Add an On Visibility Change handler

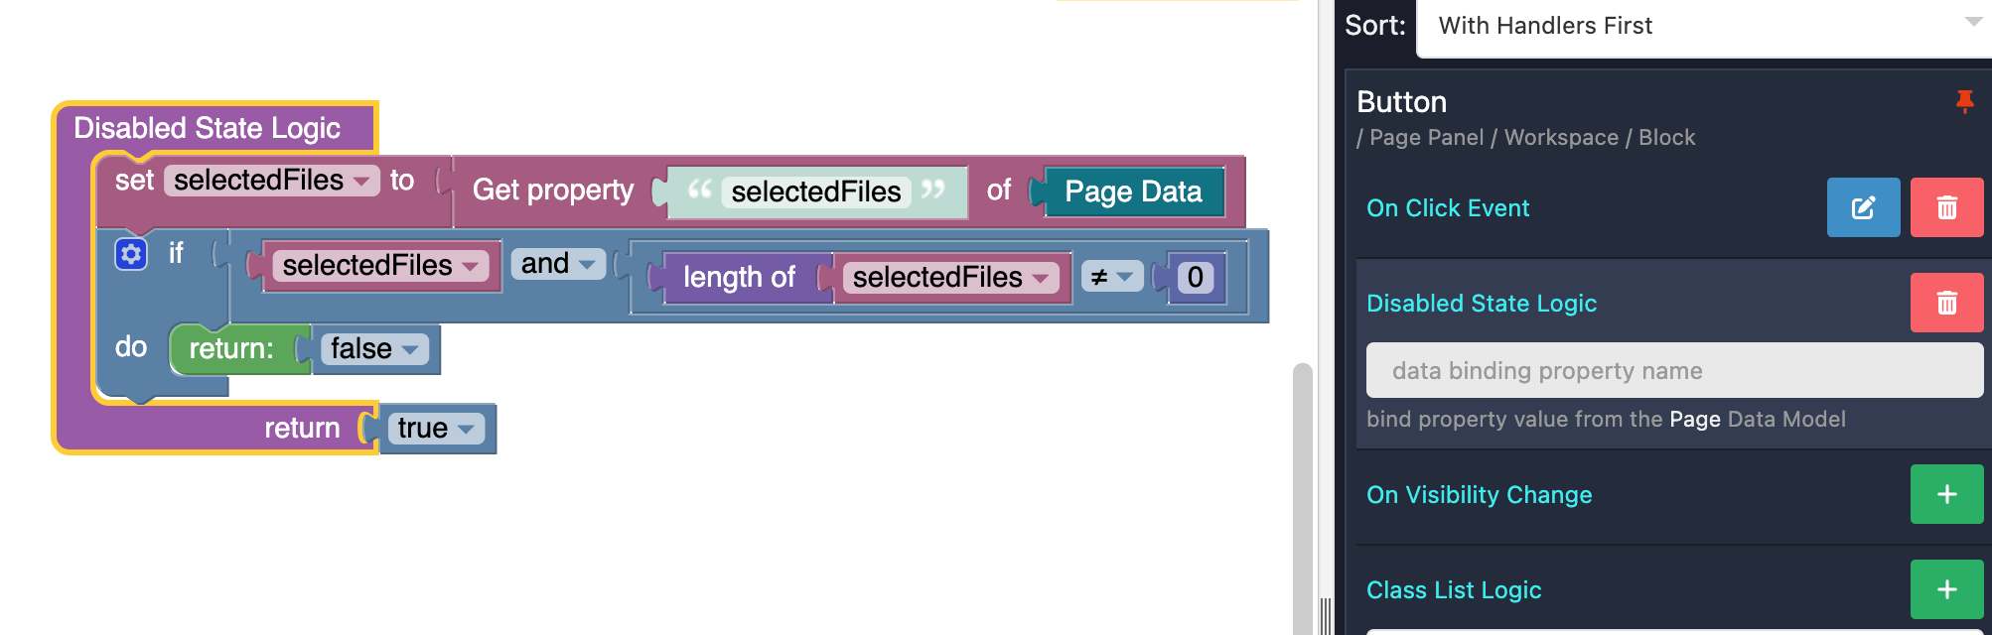coord(1946,494)
